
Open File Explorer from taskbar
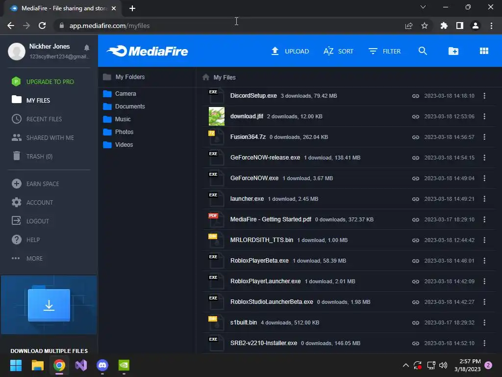[37, 365]
